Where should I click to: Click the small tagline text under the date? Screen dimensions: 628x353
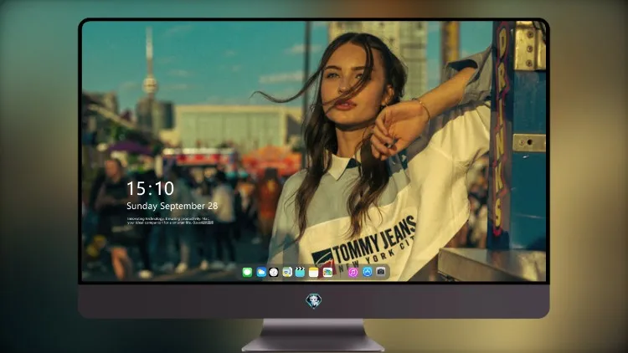coord(170,221)
